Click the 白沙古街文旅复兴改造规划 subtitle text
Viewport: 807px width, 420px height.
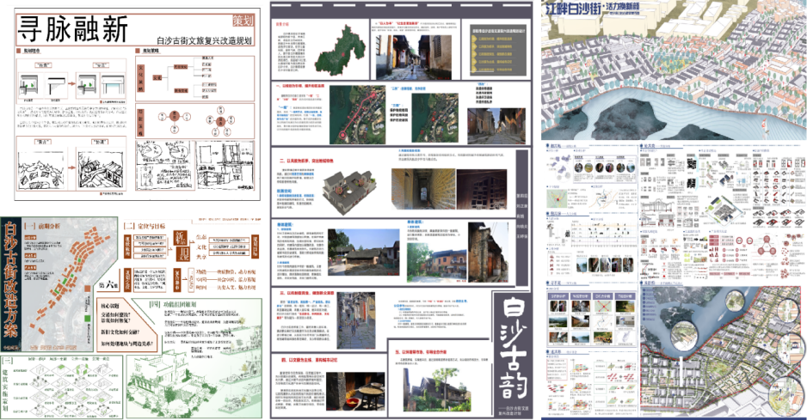[205, 40]
